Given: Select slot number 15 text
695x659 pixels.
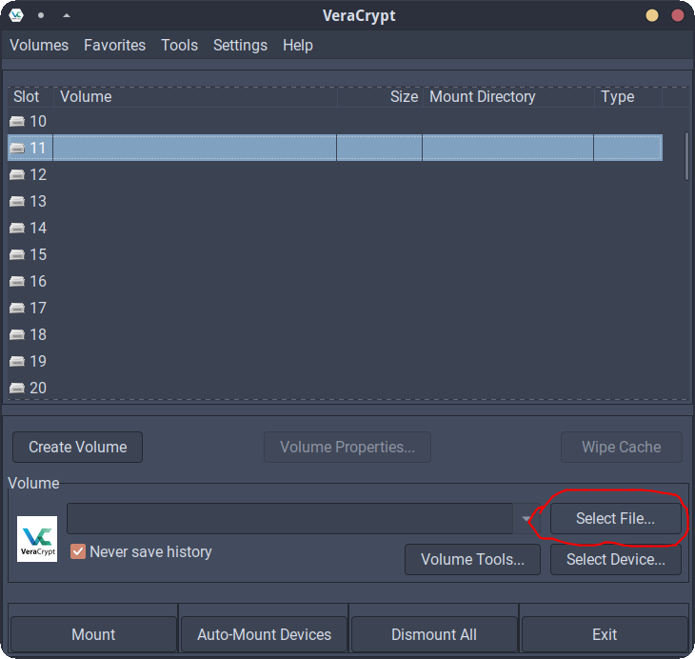Looking at the screenshot, I should (x=38, y=254).
